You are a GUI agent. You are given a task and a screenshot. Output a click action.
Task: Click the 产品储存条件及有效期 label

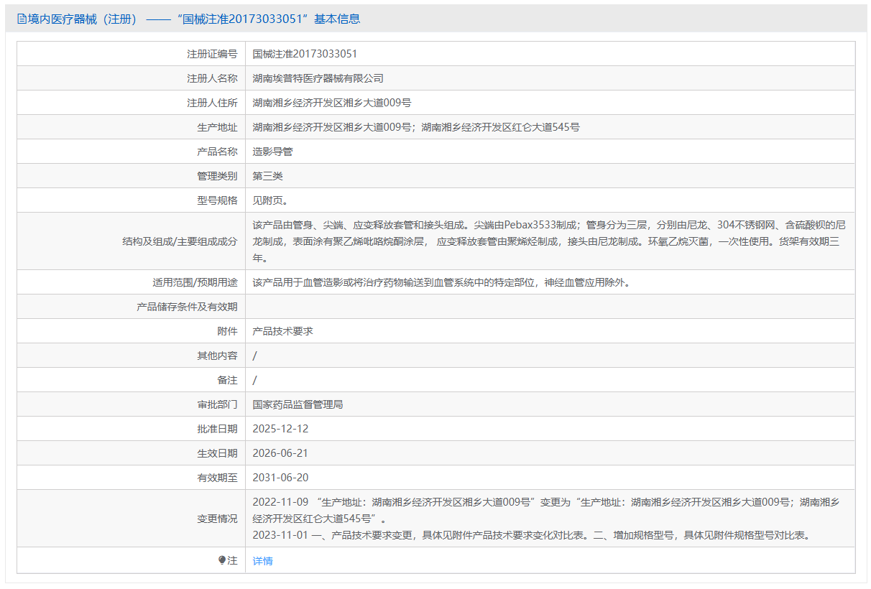(x=187, y=307)
